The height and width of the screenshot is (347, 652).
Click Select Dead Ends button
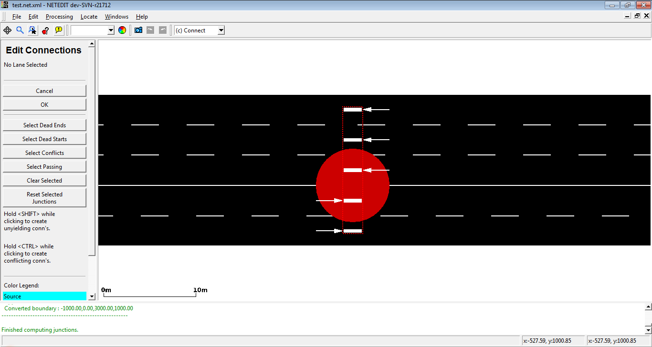point(44,125)
